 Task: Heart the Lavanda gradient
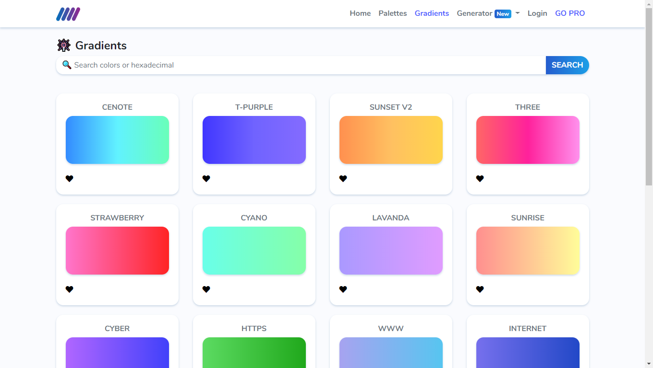pos(343,289)
